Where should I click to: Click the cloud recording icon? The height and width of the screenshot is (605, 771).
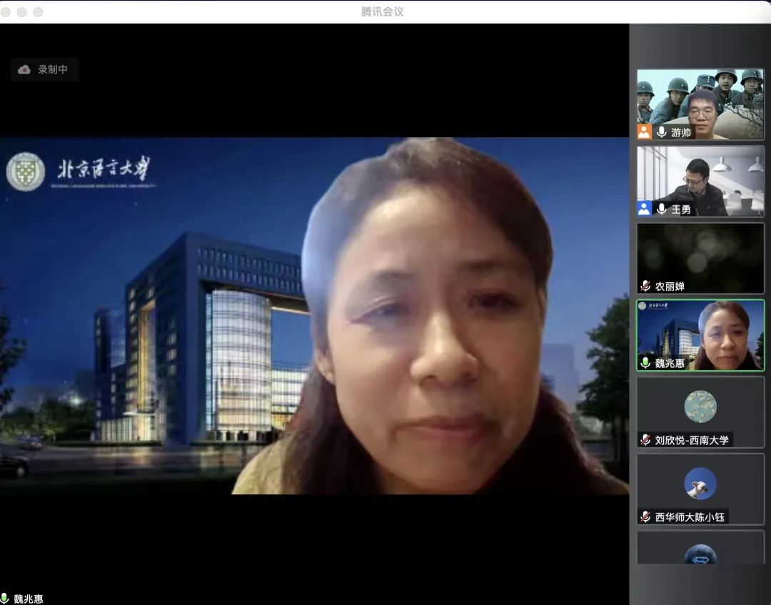pos(24,69)
